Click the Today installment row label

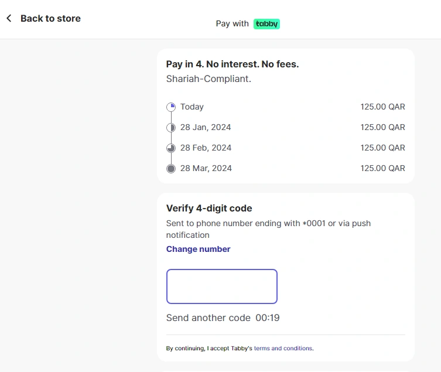pos(192,107)
